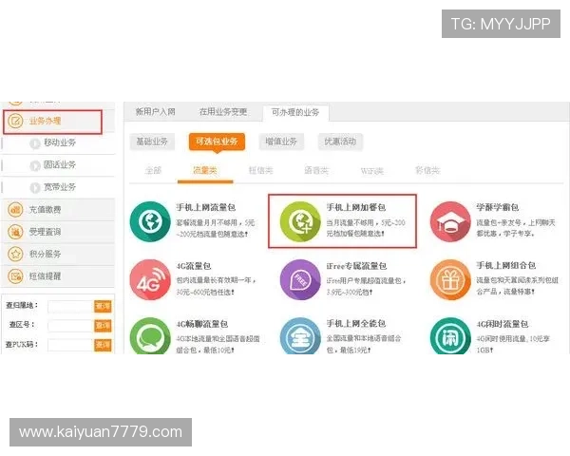This screenshot has height=456, width=570.
Task: Click the 充值缴费 sidebar icon
Action: coord(15,210)
